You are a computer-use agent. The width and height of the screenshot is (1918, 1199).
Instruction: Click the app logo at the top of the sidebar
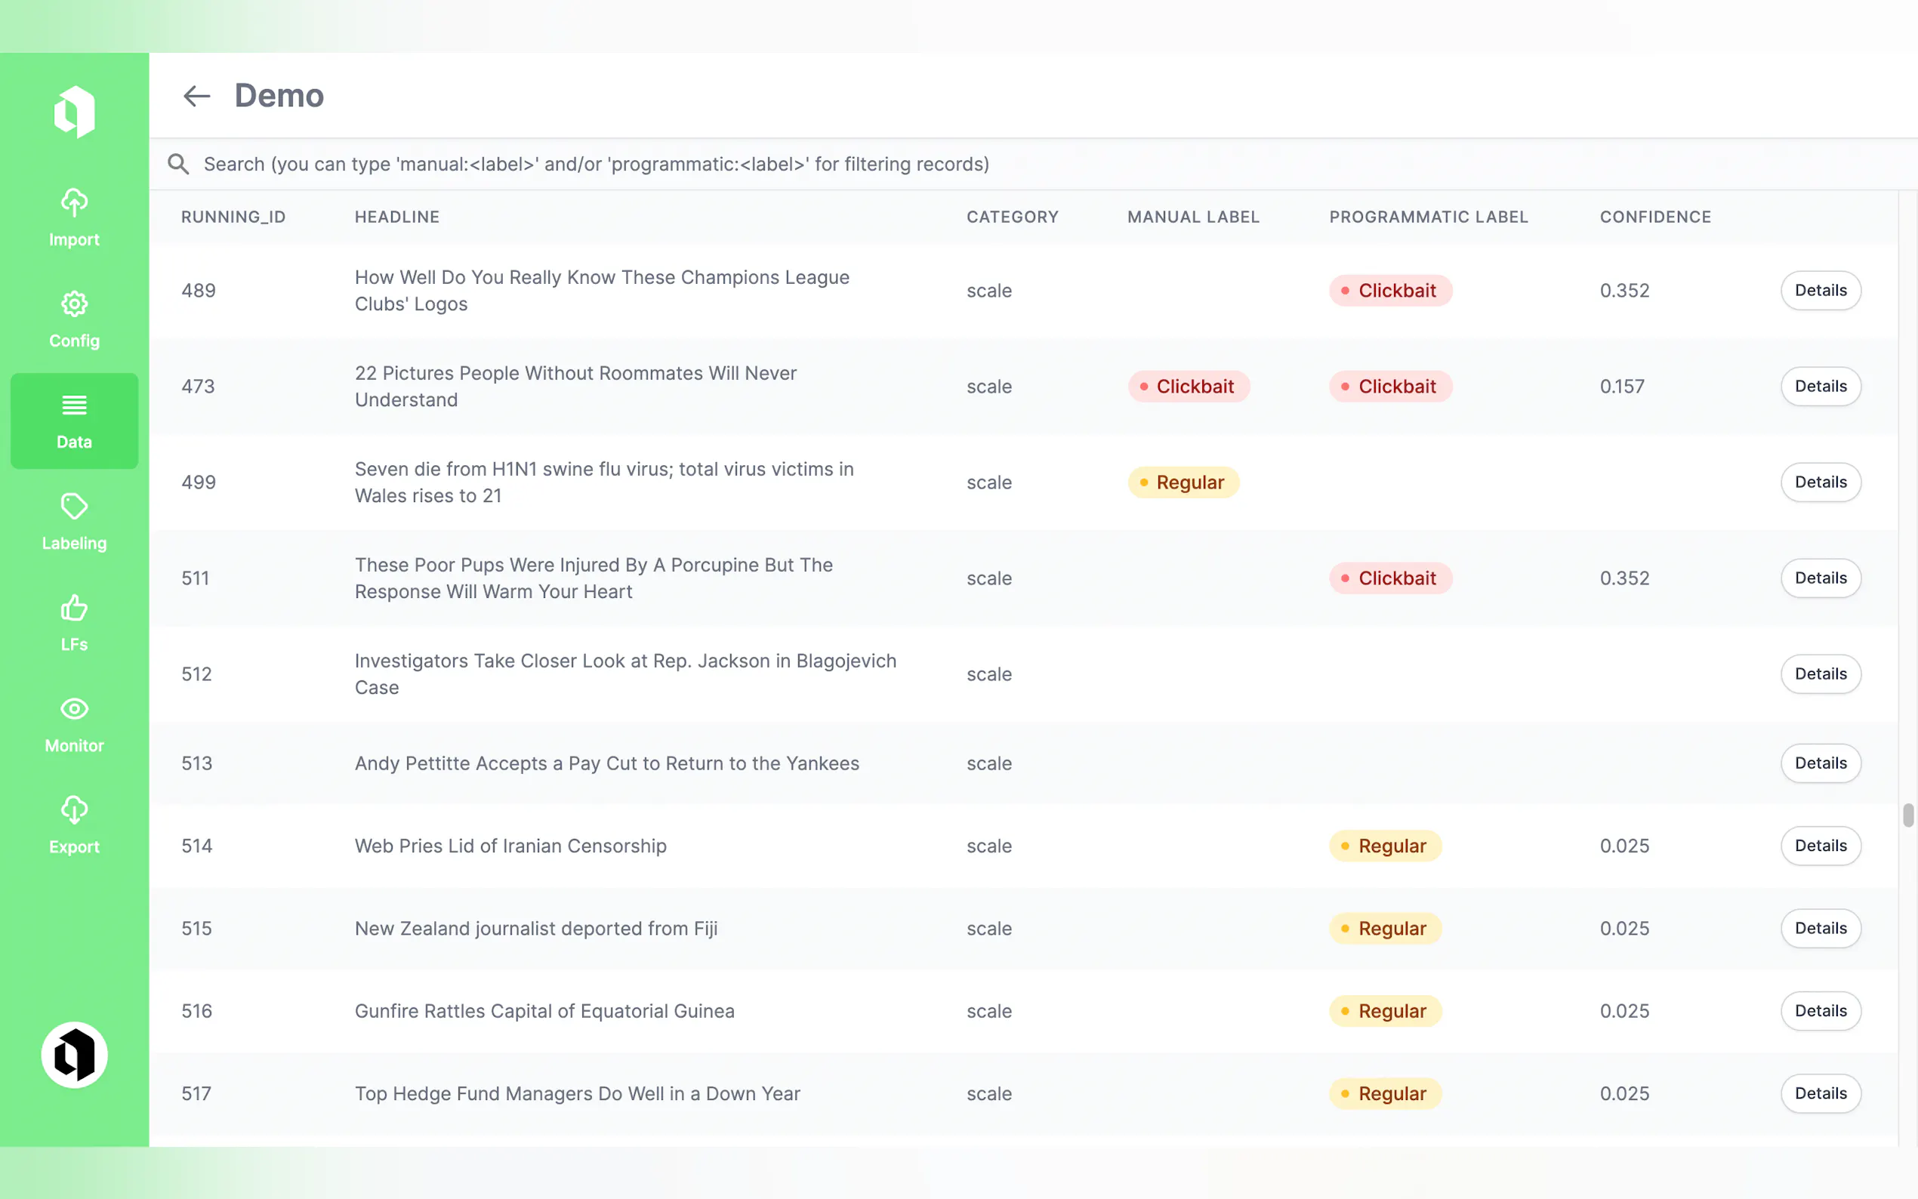click(74, 112)
